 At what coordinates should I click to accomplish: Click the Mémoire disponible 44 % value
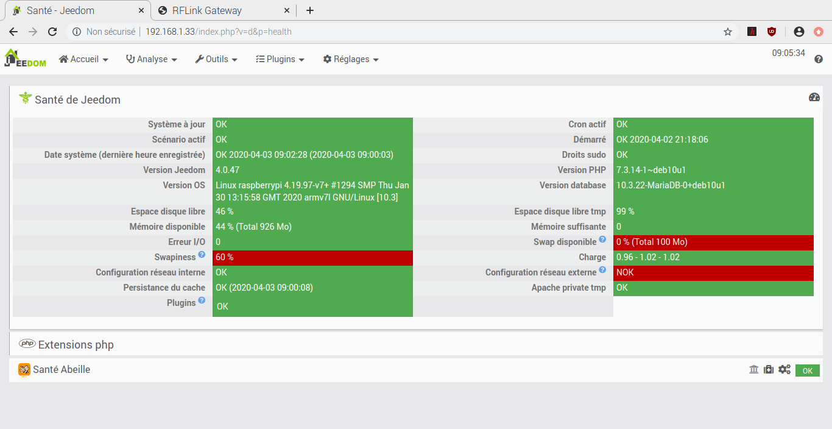(253, 227)
